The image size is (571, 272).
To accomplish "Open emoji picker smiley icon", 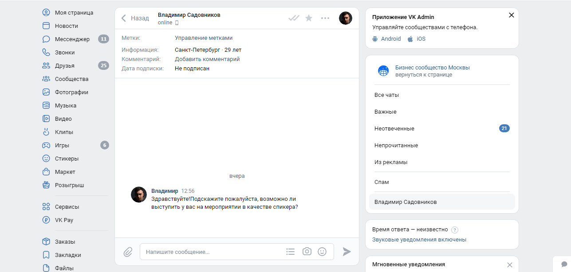I will pyautogui.click(x=322, y=251).
